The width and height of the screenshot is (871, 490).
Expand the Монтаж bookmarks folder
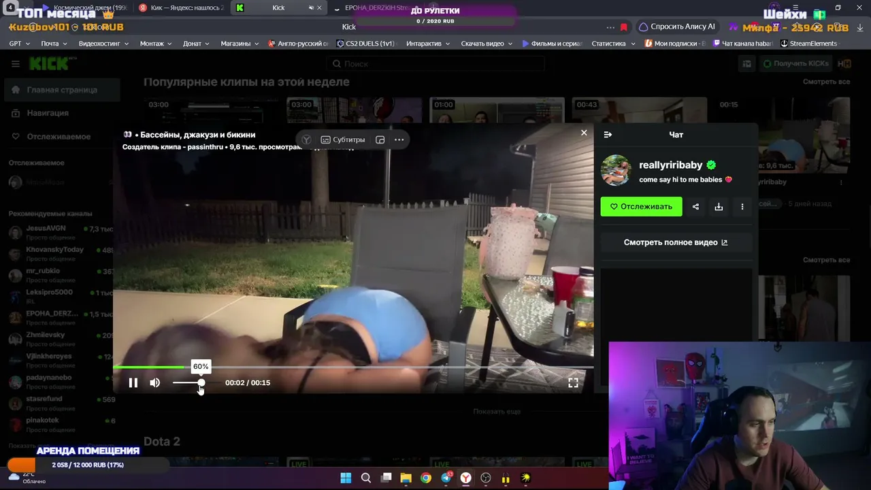[156, 44]
